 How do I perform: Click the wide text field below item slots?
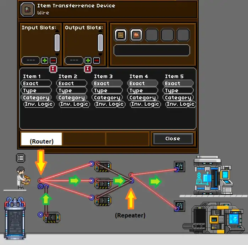(151, 50)
